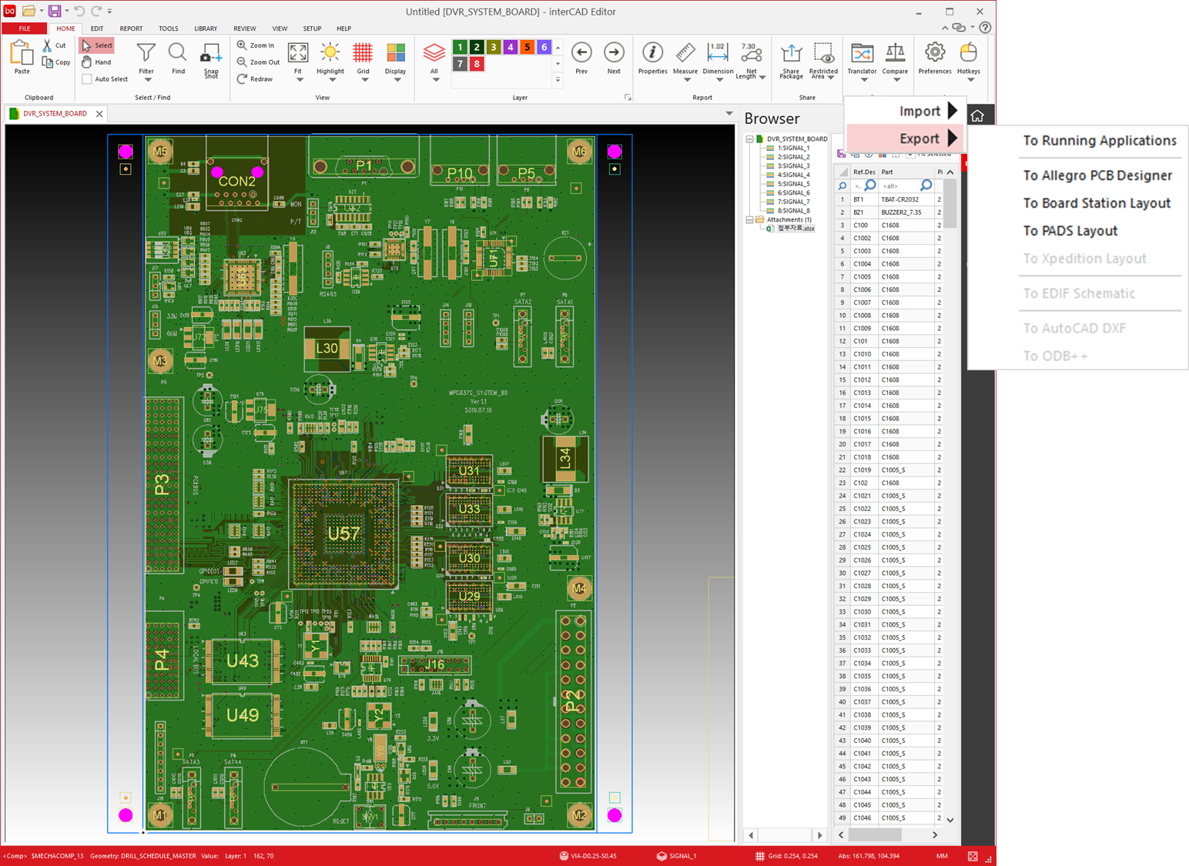
Task: Activate the Select arrow tool
Action: click(x=97, y=45)
